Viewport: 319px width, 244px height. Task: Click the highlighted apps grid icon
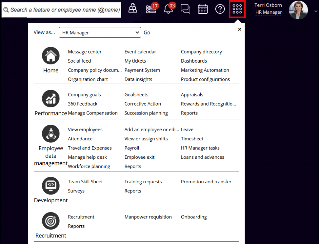[237, 9]
